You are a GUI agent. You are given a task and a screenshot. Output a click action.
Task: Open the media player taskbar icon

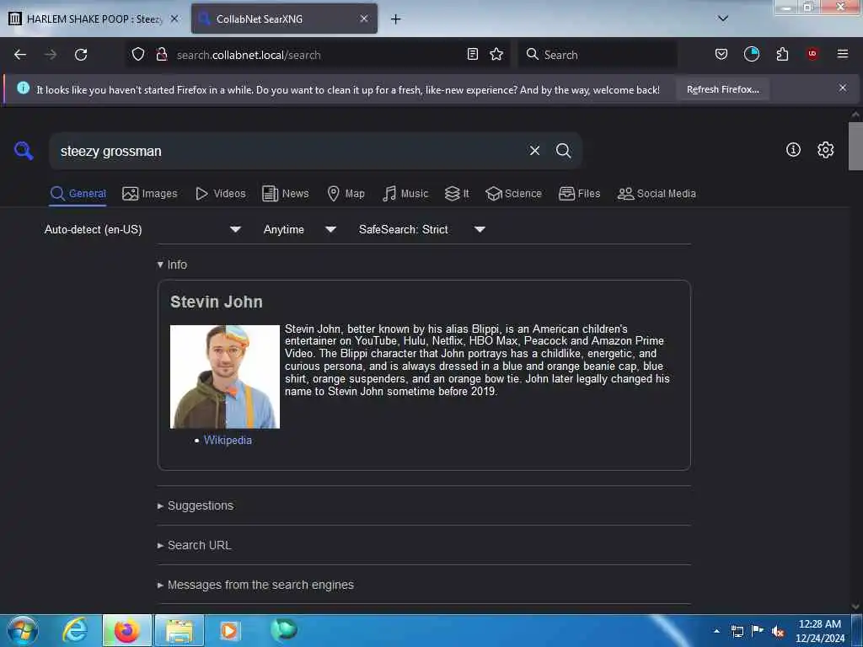point(229,630)
